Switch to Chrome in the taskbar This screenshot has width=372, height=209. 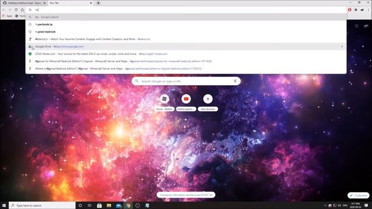128,206
